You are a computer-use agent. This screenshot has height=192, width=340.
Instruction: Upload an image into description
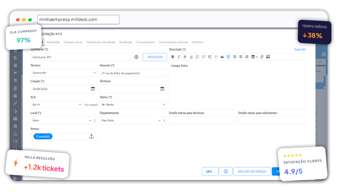tap(268, 57)
